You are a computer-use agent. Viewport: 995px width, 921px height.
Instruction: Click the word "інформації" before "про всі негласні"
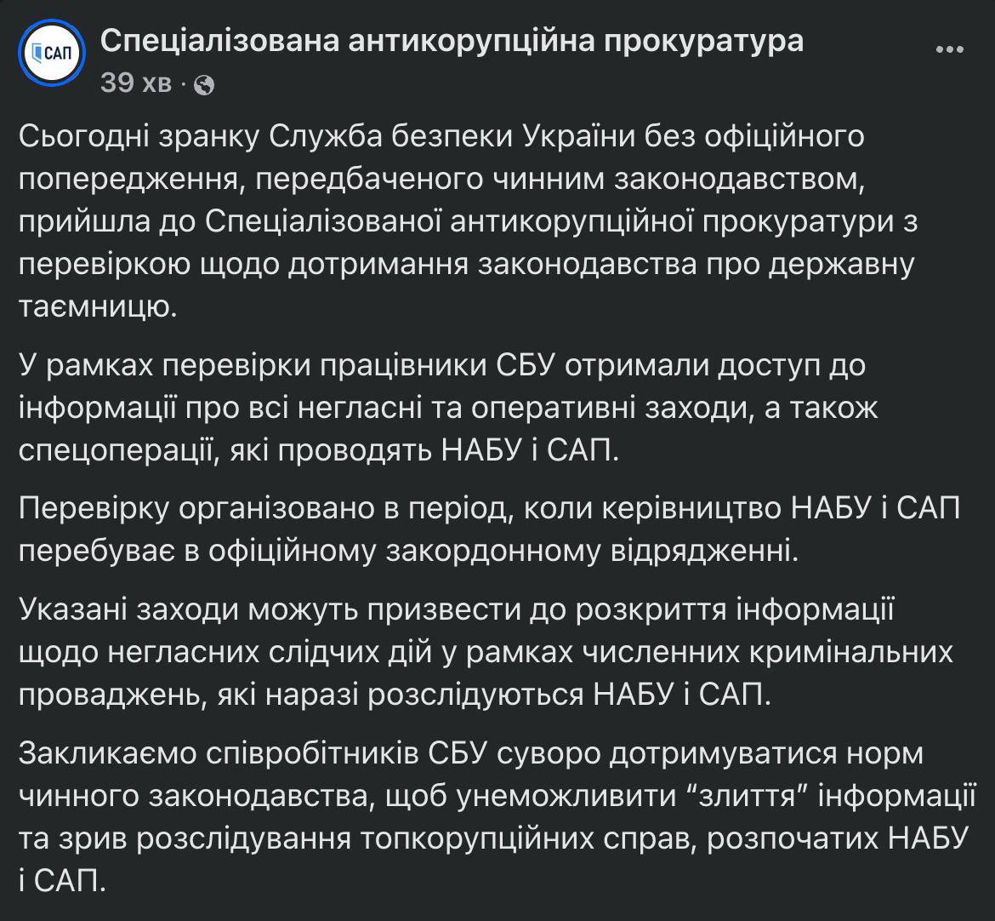[x=105, y=408]
